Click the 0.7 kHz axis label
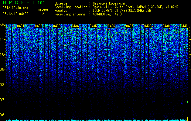Image resolution: width=191 pixels, height=121 pixels. (x=3, y=100)
